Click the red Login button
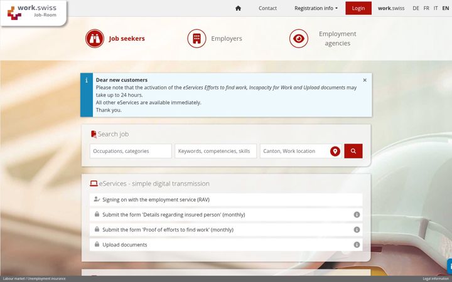Screen dimensions: 452x282 click(358, 8)
